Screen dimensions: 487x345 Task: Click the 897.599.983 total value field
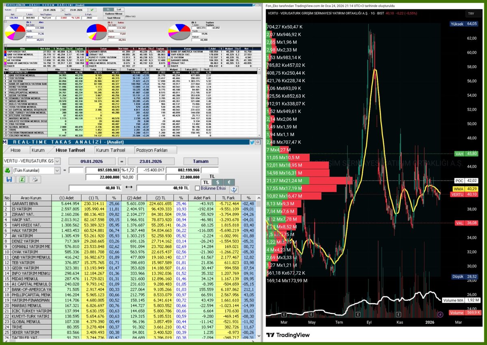click(x=102, y=170)
